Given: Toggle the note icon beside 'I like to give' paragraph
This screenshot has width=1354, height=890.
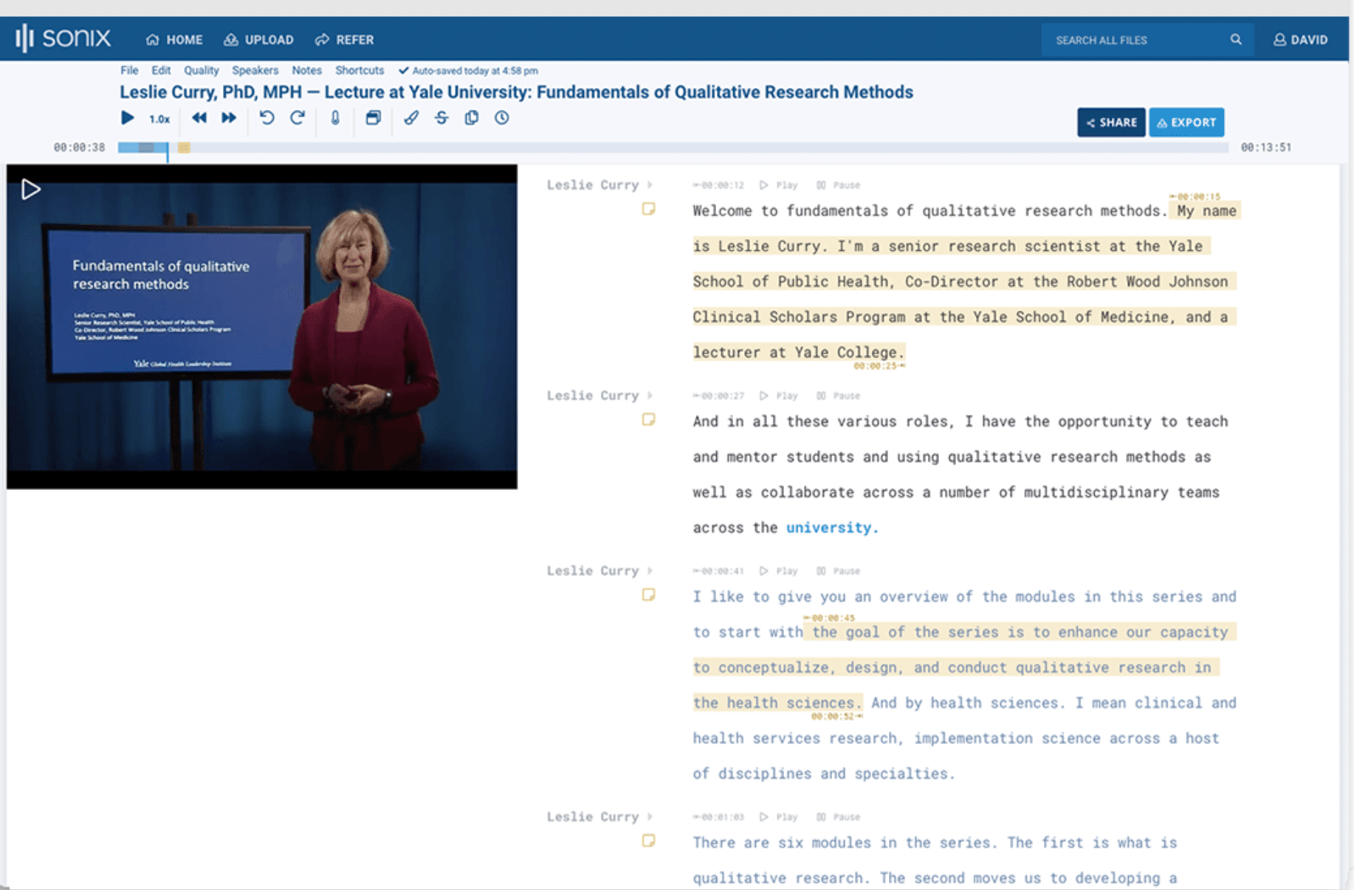Looking at the screenshot, I should [648, 595].
